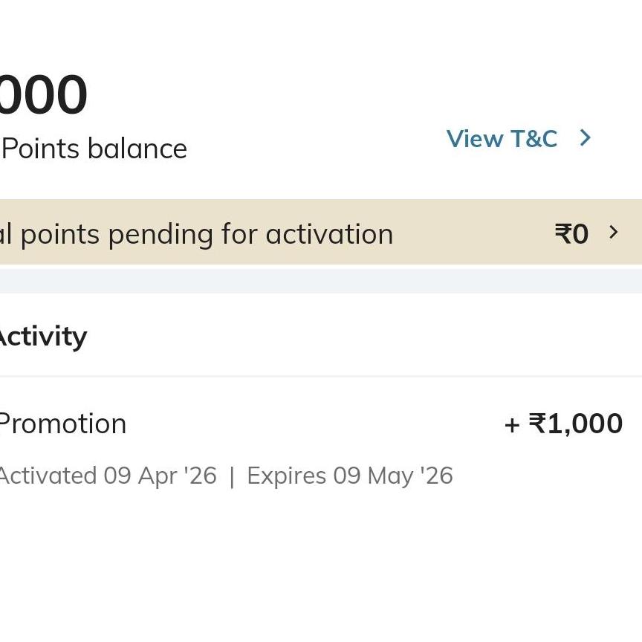Open the View T&C link
The image size is (642, 642).
pos(502,139)
